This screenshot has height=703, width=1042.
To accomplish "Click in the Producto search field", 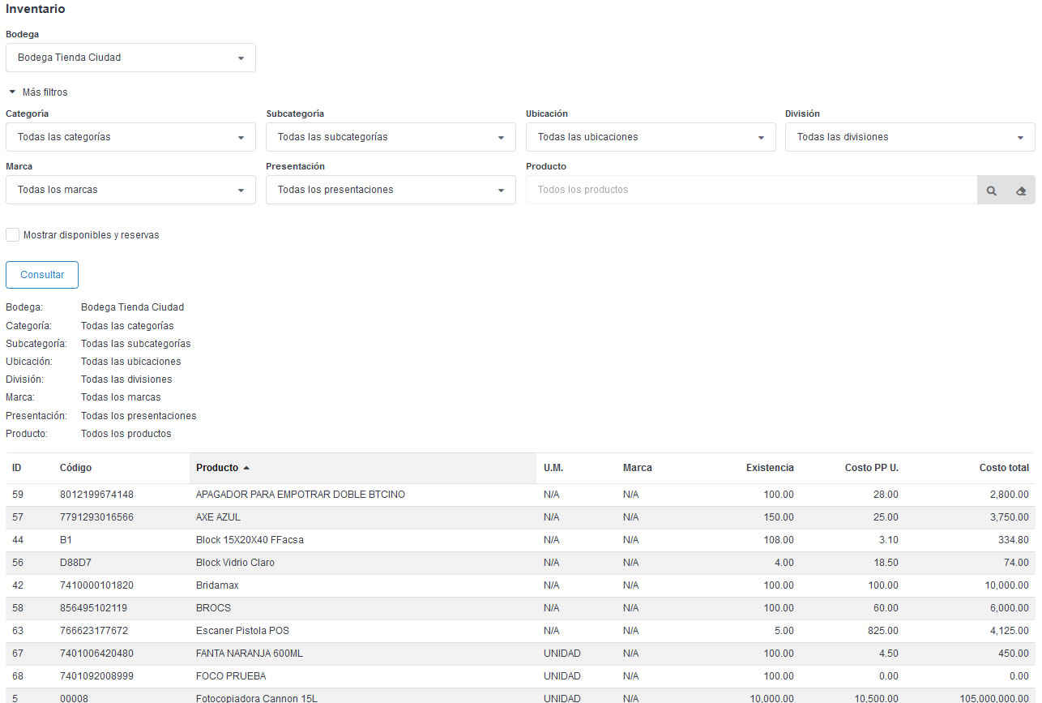I will [x=750, y=190].
